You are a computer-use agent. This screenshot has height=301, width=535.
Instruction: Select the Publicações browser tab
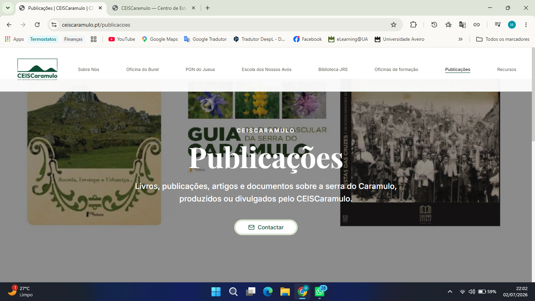click(x=60, y=8)
